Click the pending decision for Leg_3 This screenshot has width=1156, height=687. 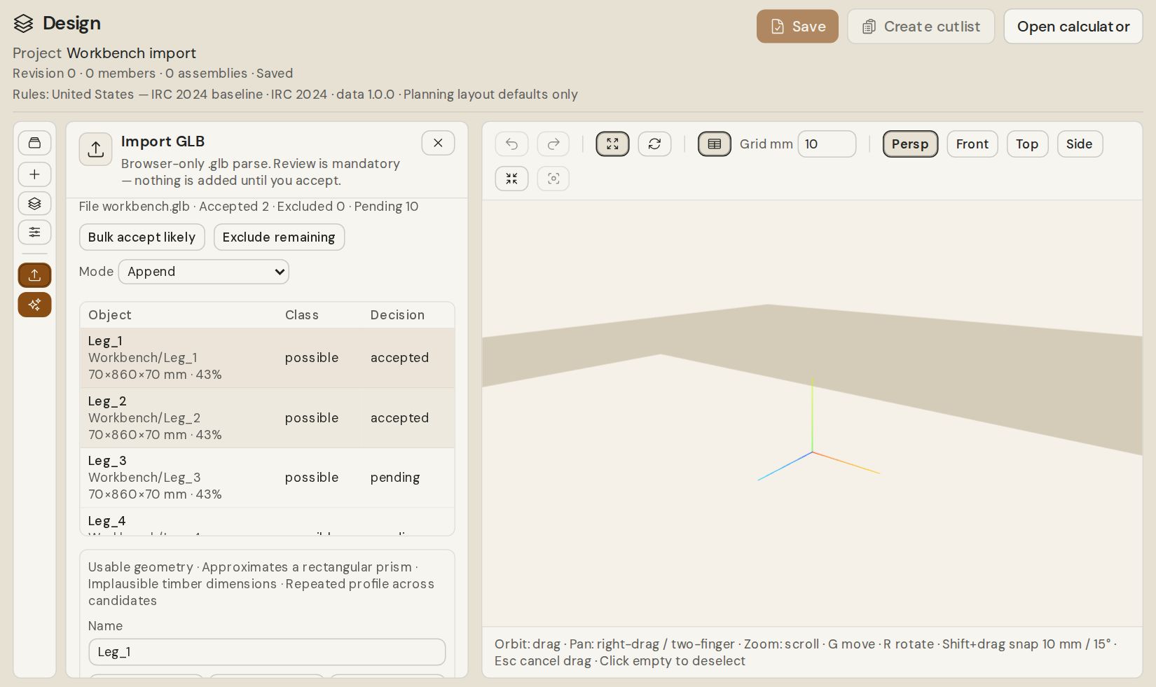point(395,478)
